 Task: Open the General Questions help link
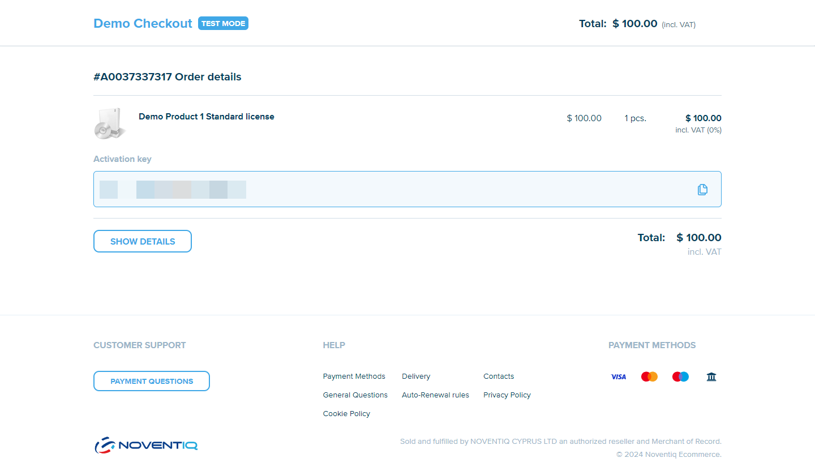355,395
